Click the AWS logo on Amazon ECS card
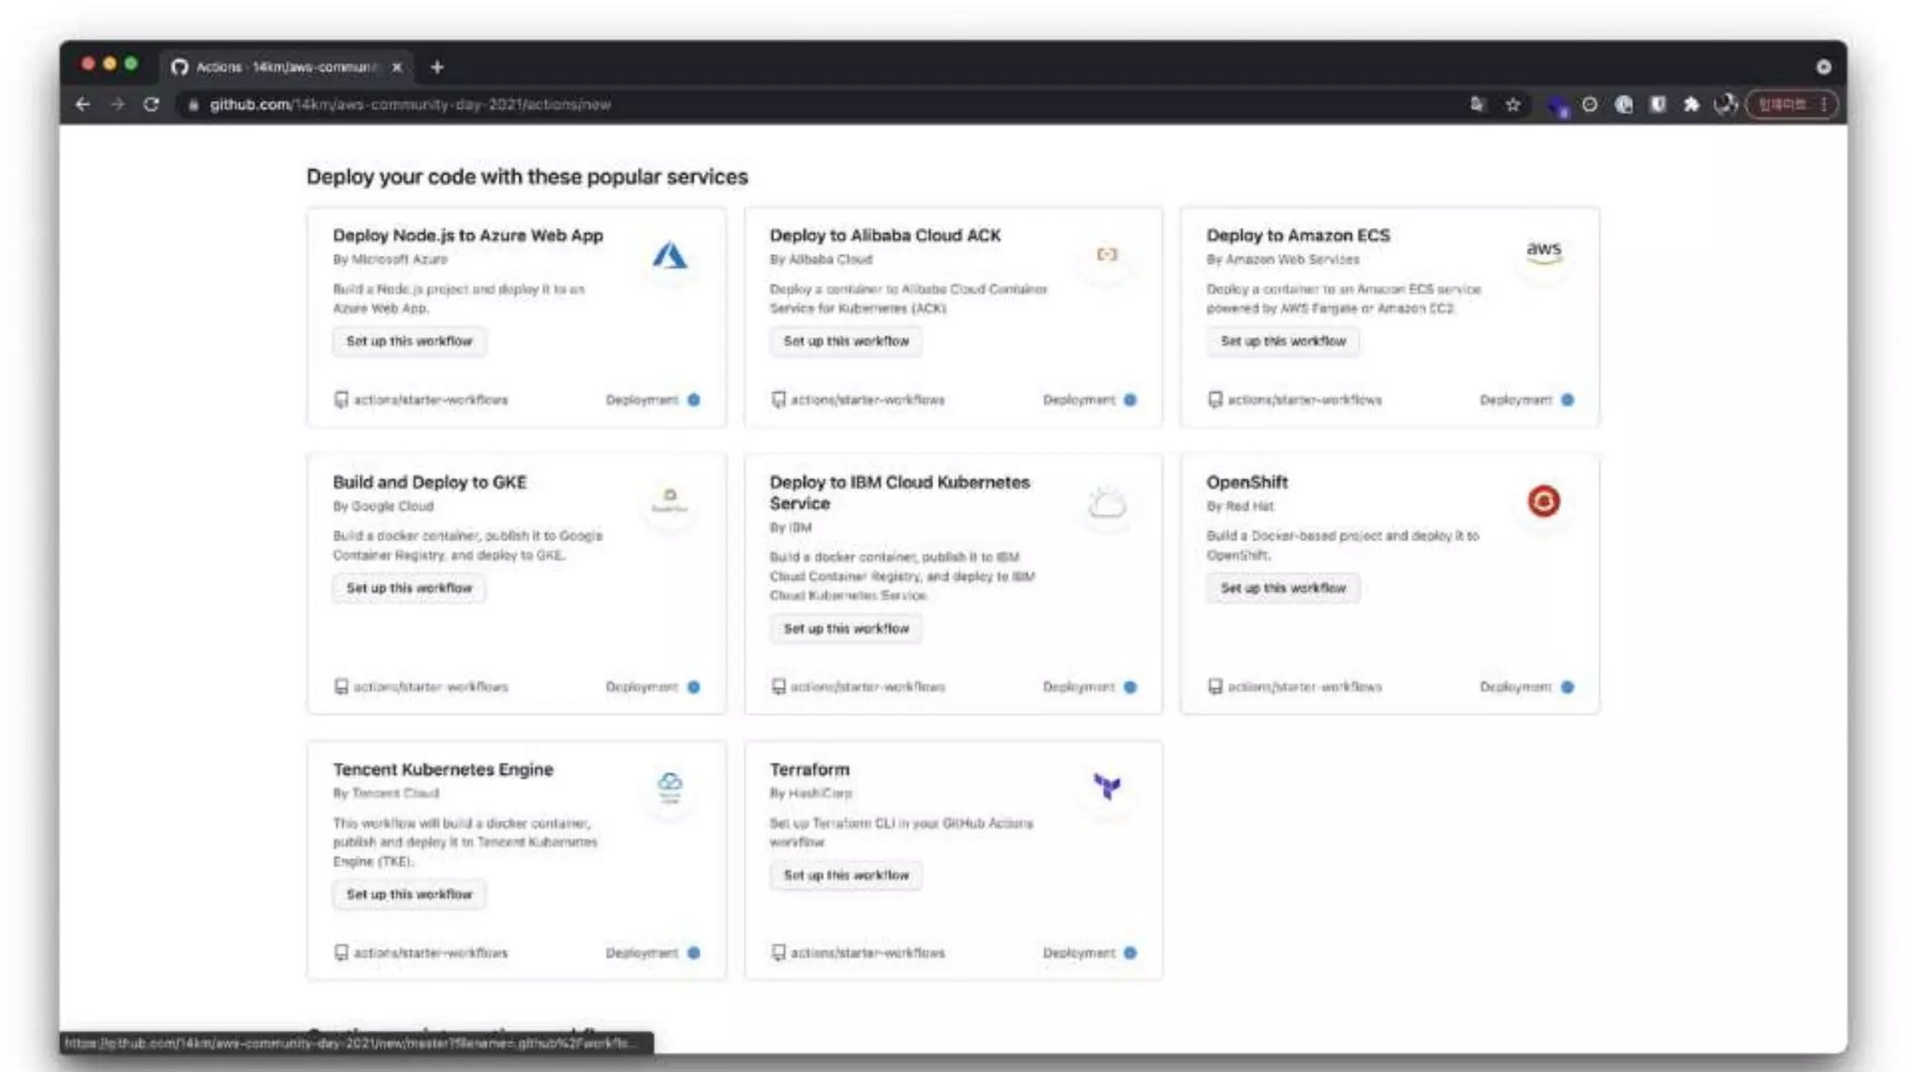Viewport: 1907px width, 1072px height. 1543,252
